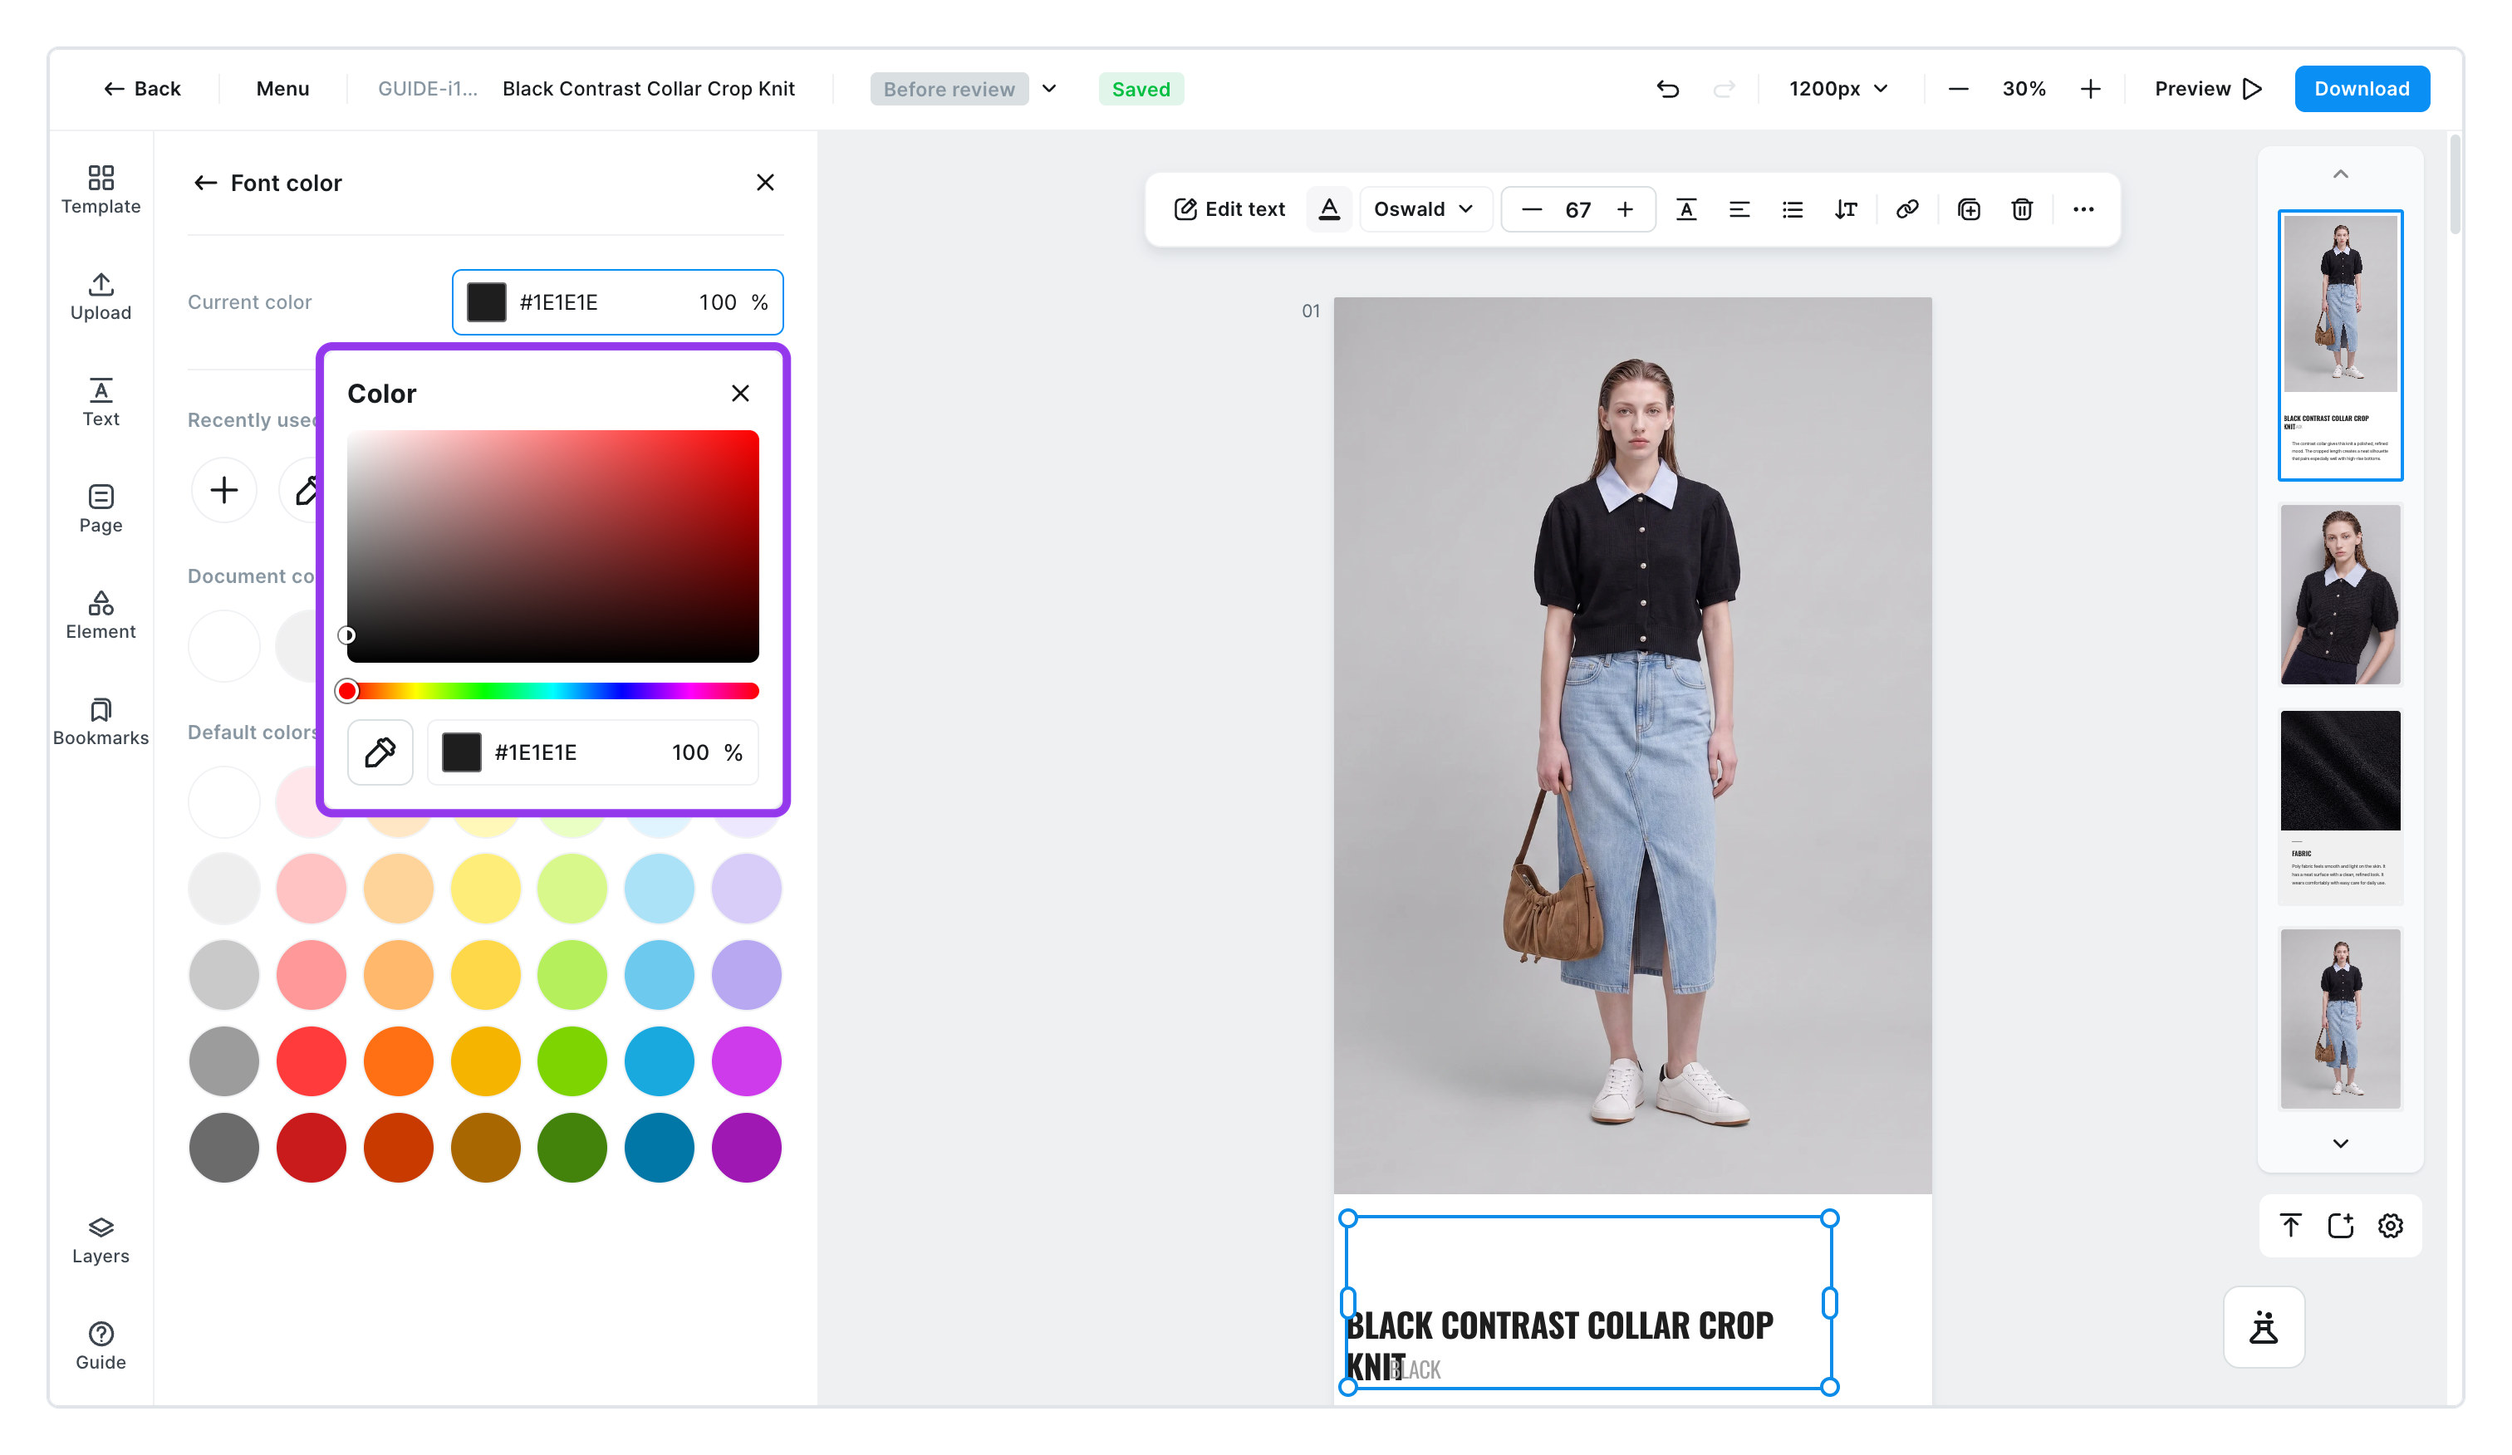2512x1455 pixels.
Task: Open the Layers panel
Action: coord(101,1241)
